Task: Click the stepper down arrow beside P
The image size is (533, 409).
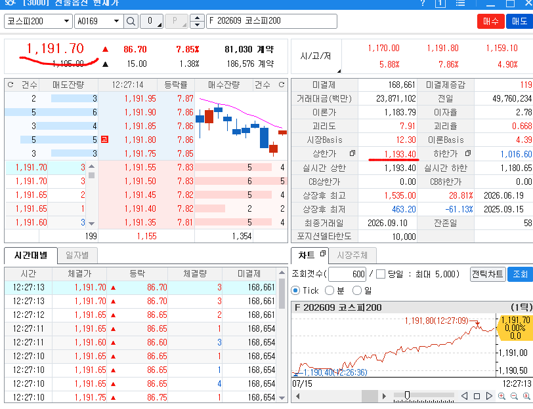Action: click(x=197, y=25)
